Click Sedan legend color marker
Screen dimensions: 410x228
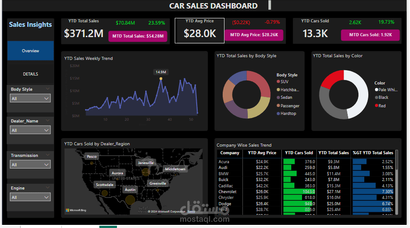278,97
